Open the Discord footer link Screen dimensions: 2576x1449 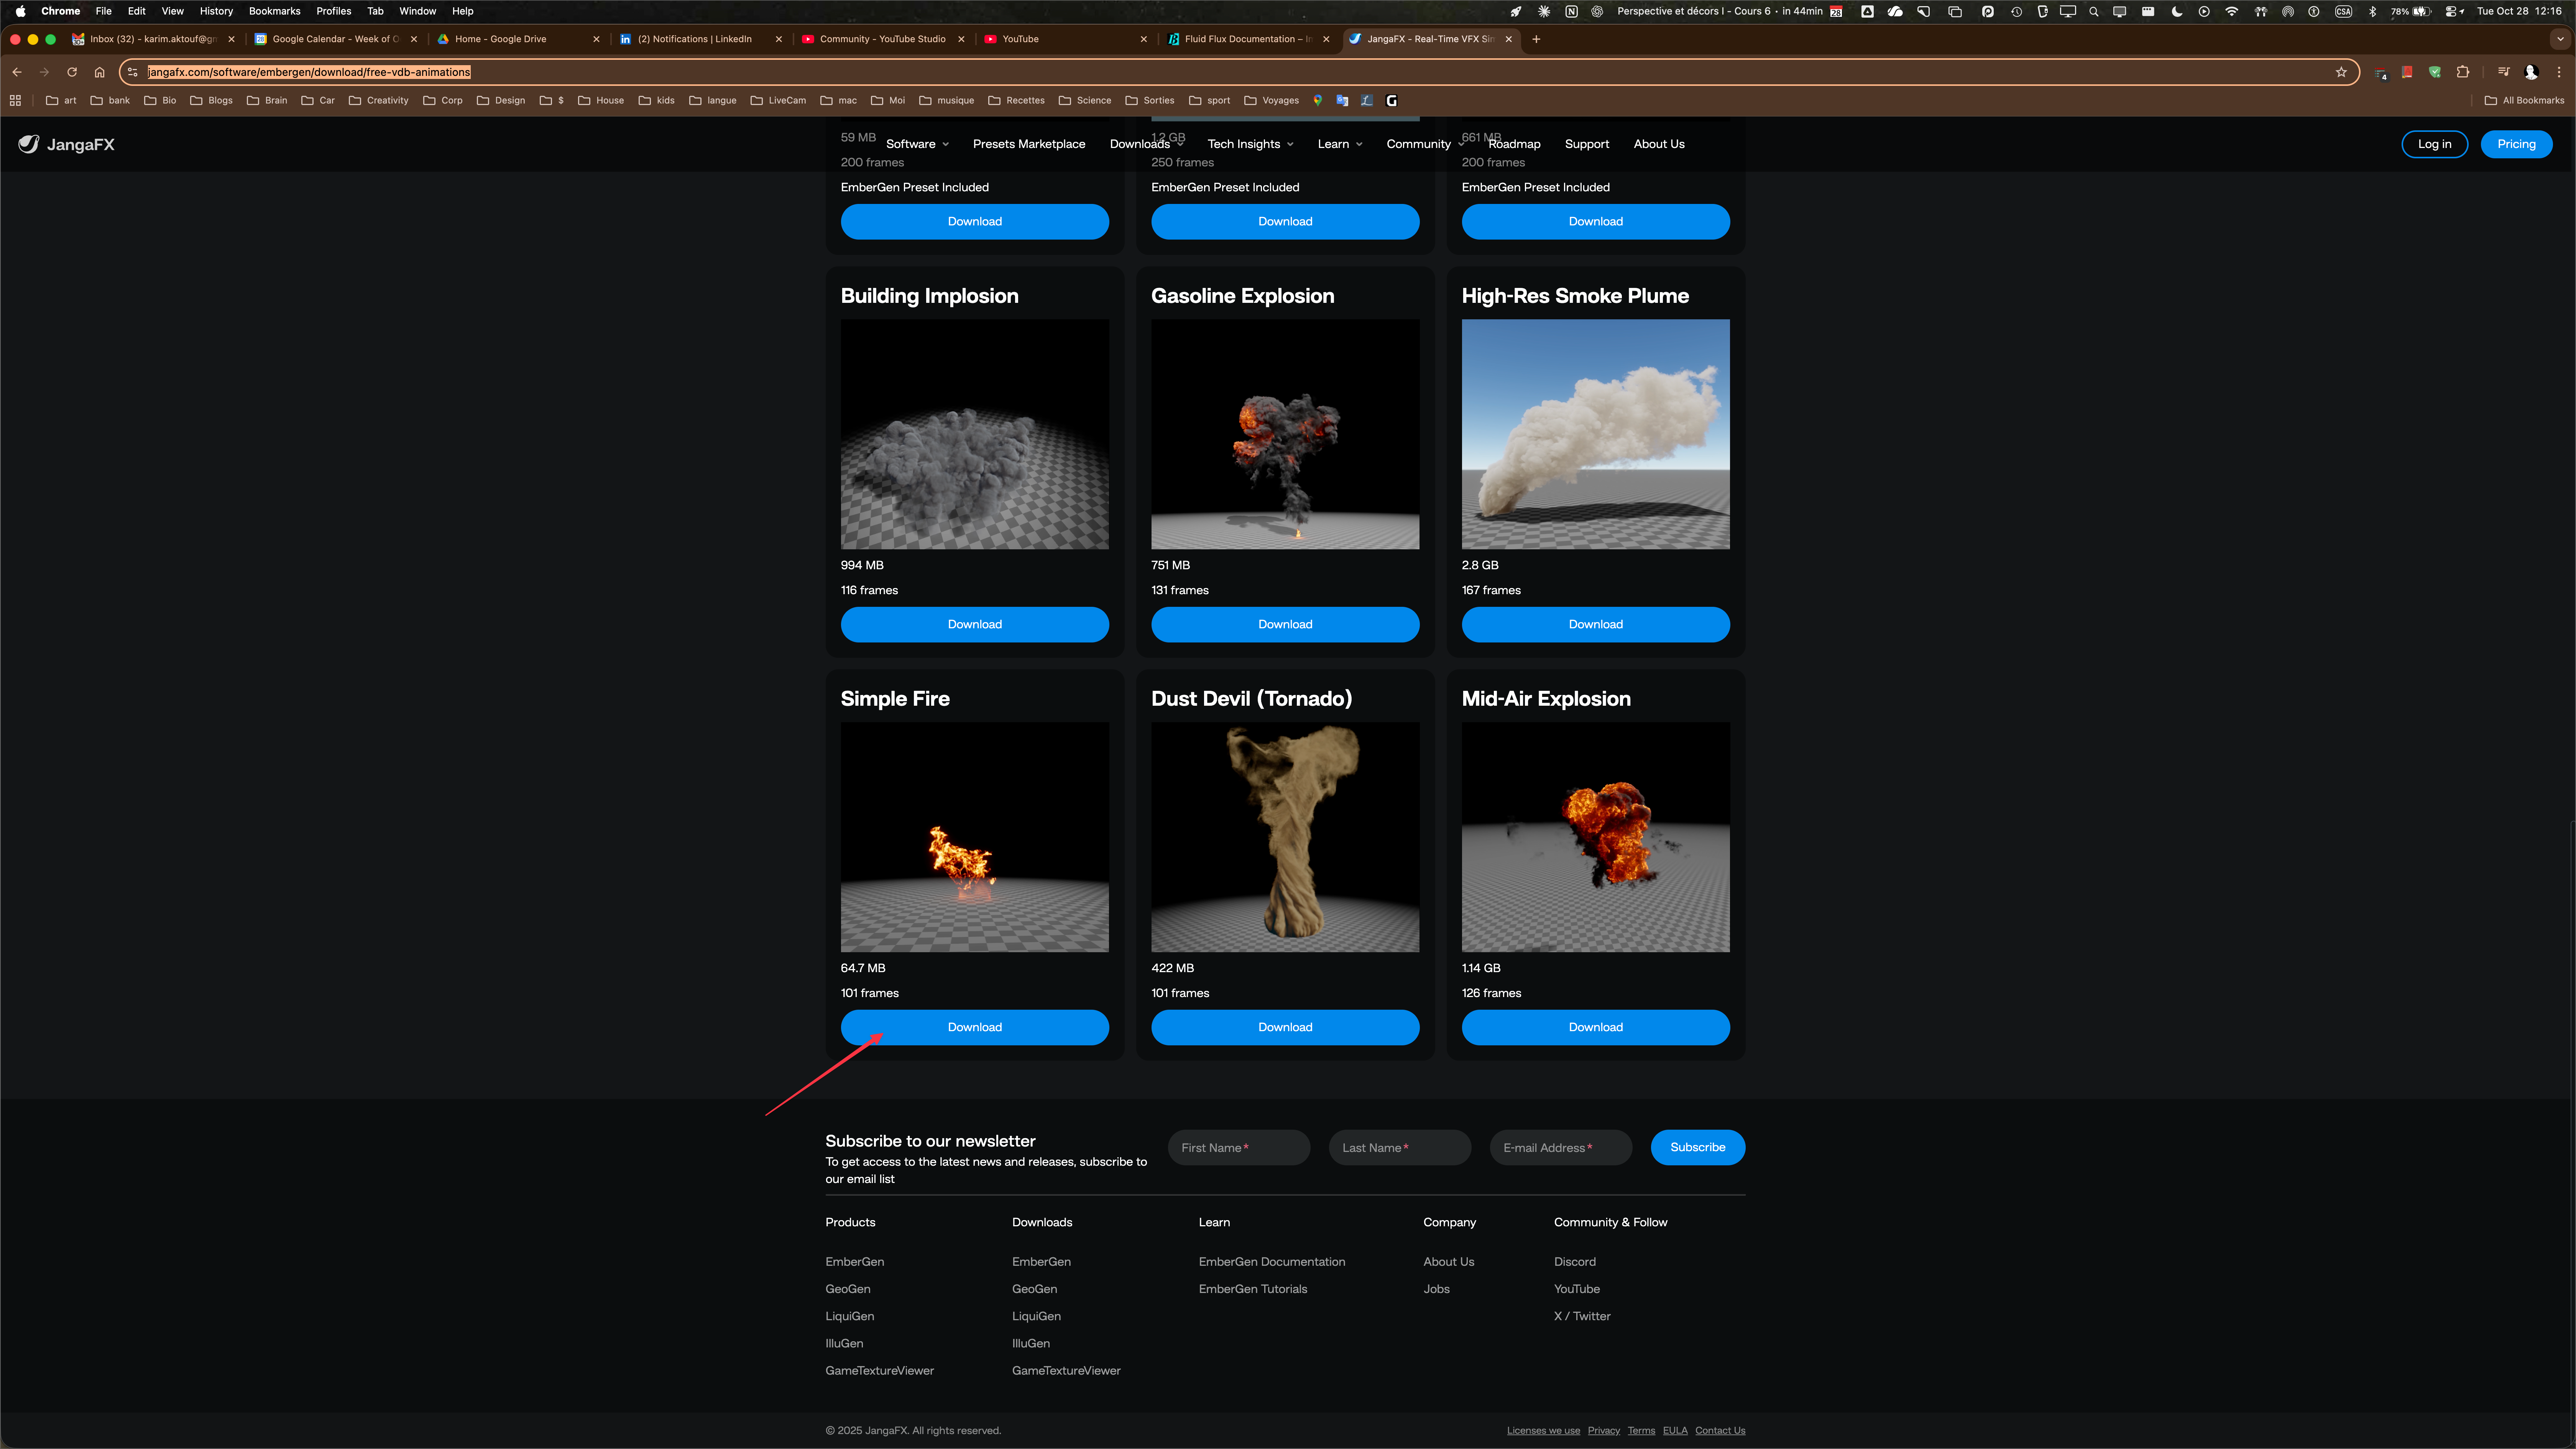[x=1575, y=1262]
